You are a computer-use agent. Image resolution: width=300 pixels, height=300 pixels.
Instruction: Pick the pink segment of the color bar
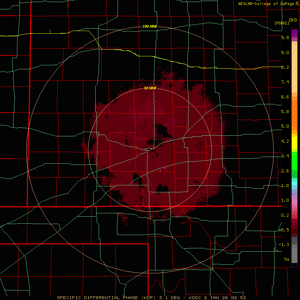click(x=294, y=202)
